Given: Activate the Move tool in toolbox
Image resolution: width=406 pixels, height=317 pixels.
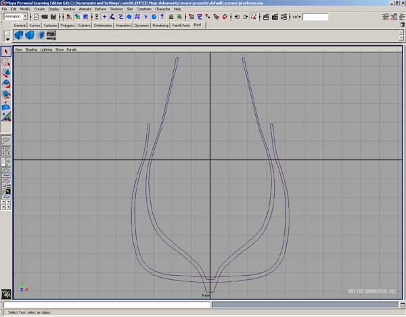Looking at the screenshot, I should (x=6, y=73).
